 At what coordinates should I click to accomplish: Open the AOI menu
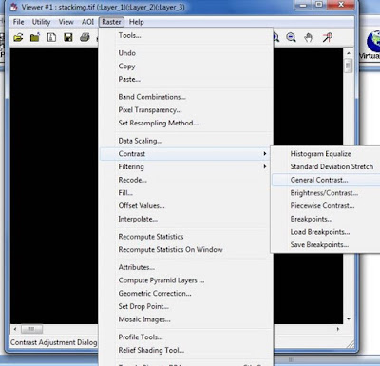pyautogui.click(x=87, y=22)
